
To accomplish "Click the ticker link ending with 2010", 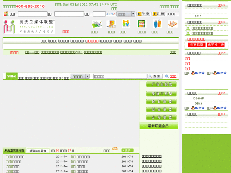I will click(71, 52).
